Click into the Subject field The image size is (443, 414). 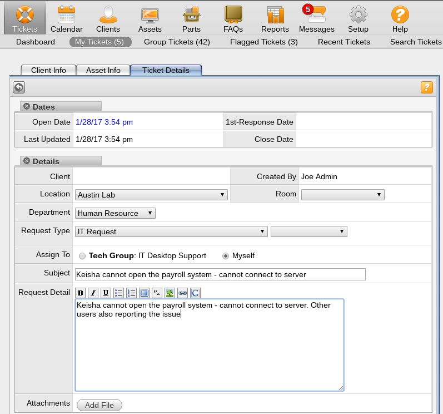[x=220, y=274]
